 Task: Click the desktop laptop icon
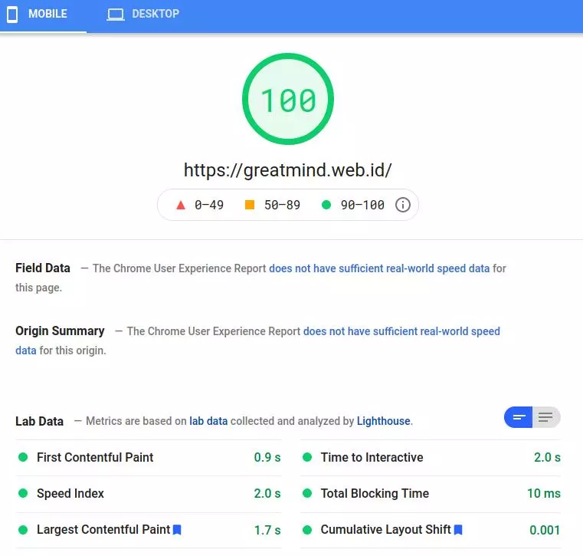click(116, 15)
